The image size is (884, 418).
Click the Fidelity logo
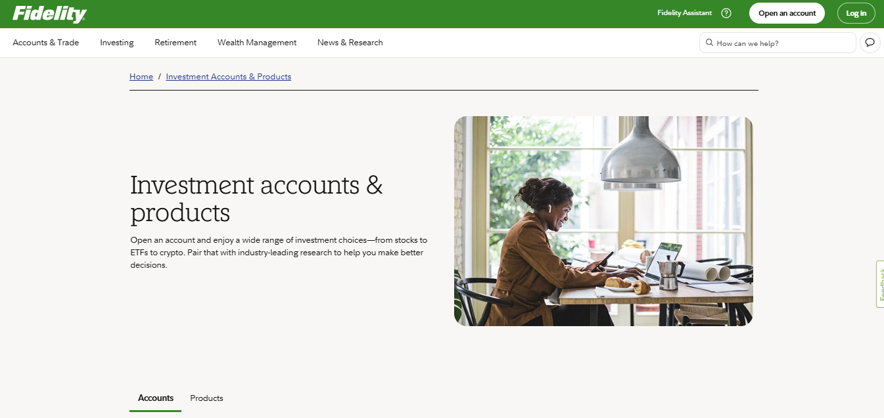(49, 14)
